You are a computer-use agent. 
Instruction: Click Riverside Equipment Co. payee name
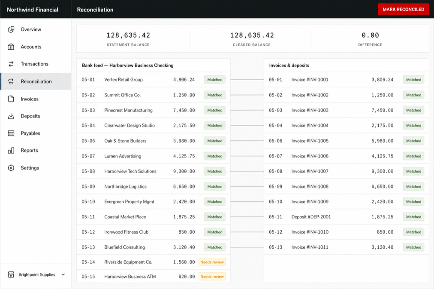coord(128,262)
